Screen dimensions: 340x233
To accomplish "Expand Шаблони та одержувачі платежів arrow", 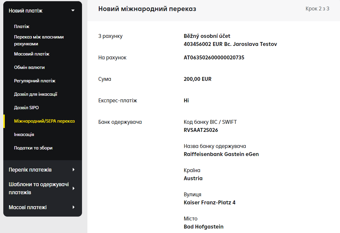I will 74,188.
